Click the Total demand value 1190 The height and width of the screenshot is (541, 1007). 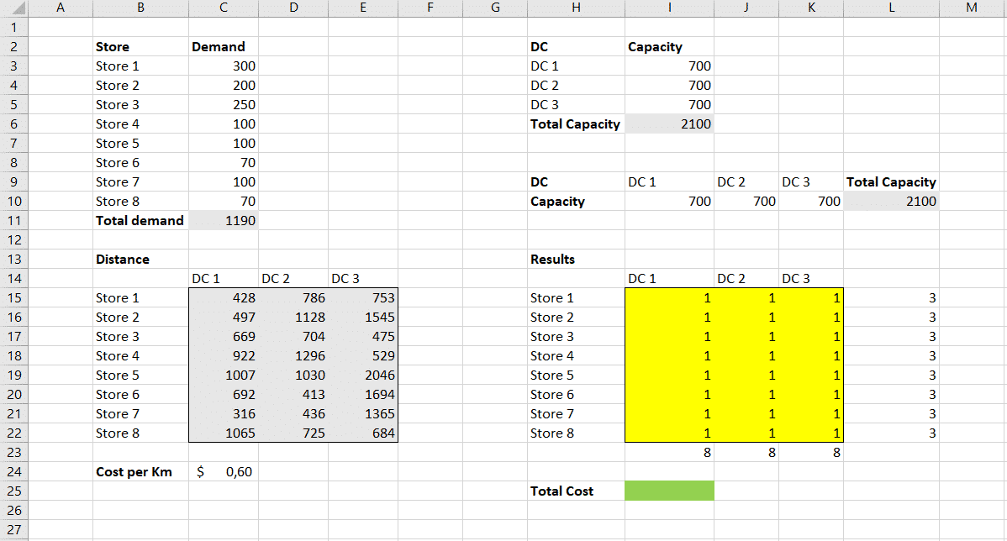(x=224, y=221)
